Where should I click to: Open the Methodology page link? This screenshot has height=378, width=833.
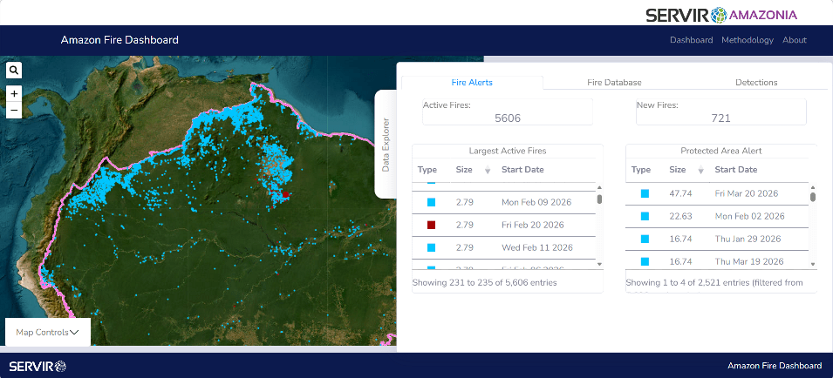[747, 40]
